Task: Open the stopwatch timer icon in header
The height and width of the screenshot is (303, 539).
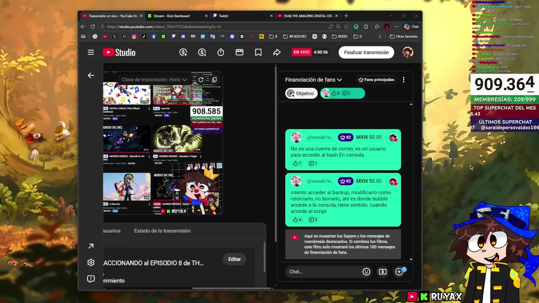Action: click(x=221, y=52)
